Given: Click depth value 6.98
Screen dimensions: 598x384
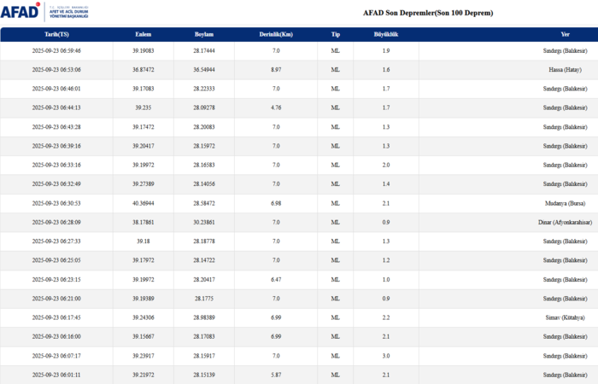Looking at the screenshot, I should coord(276,203).
